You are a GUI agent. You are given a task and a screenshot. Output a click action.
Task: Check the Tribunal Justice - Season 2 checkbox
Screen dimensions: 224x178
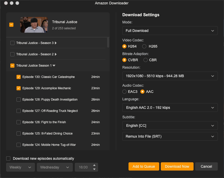tap(12, 54)
